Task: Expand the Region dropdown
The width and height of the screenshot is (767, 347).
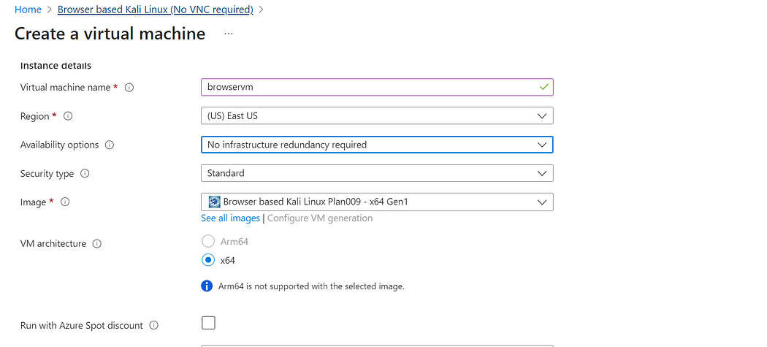Action: (376, 116)
